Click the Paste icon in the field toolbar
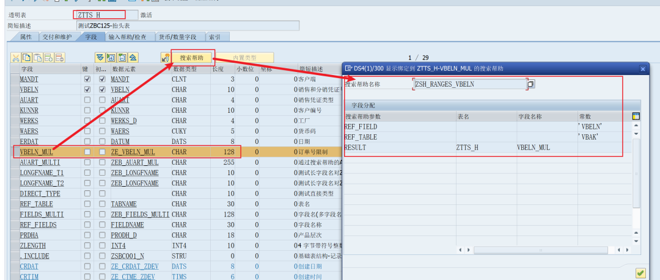This screenshot has width=660, height=280. pos(38,58)
